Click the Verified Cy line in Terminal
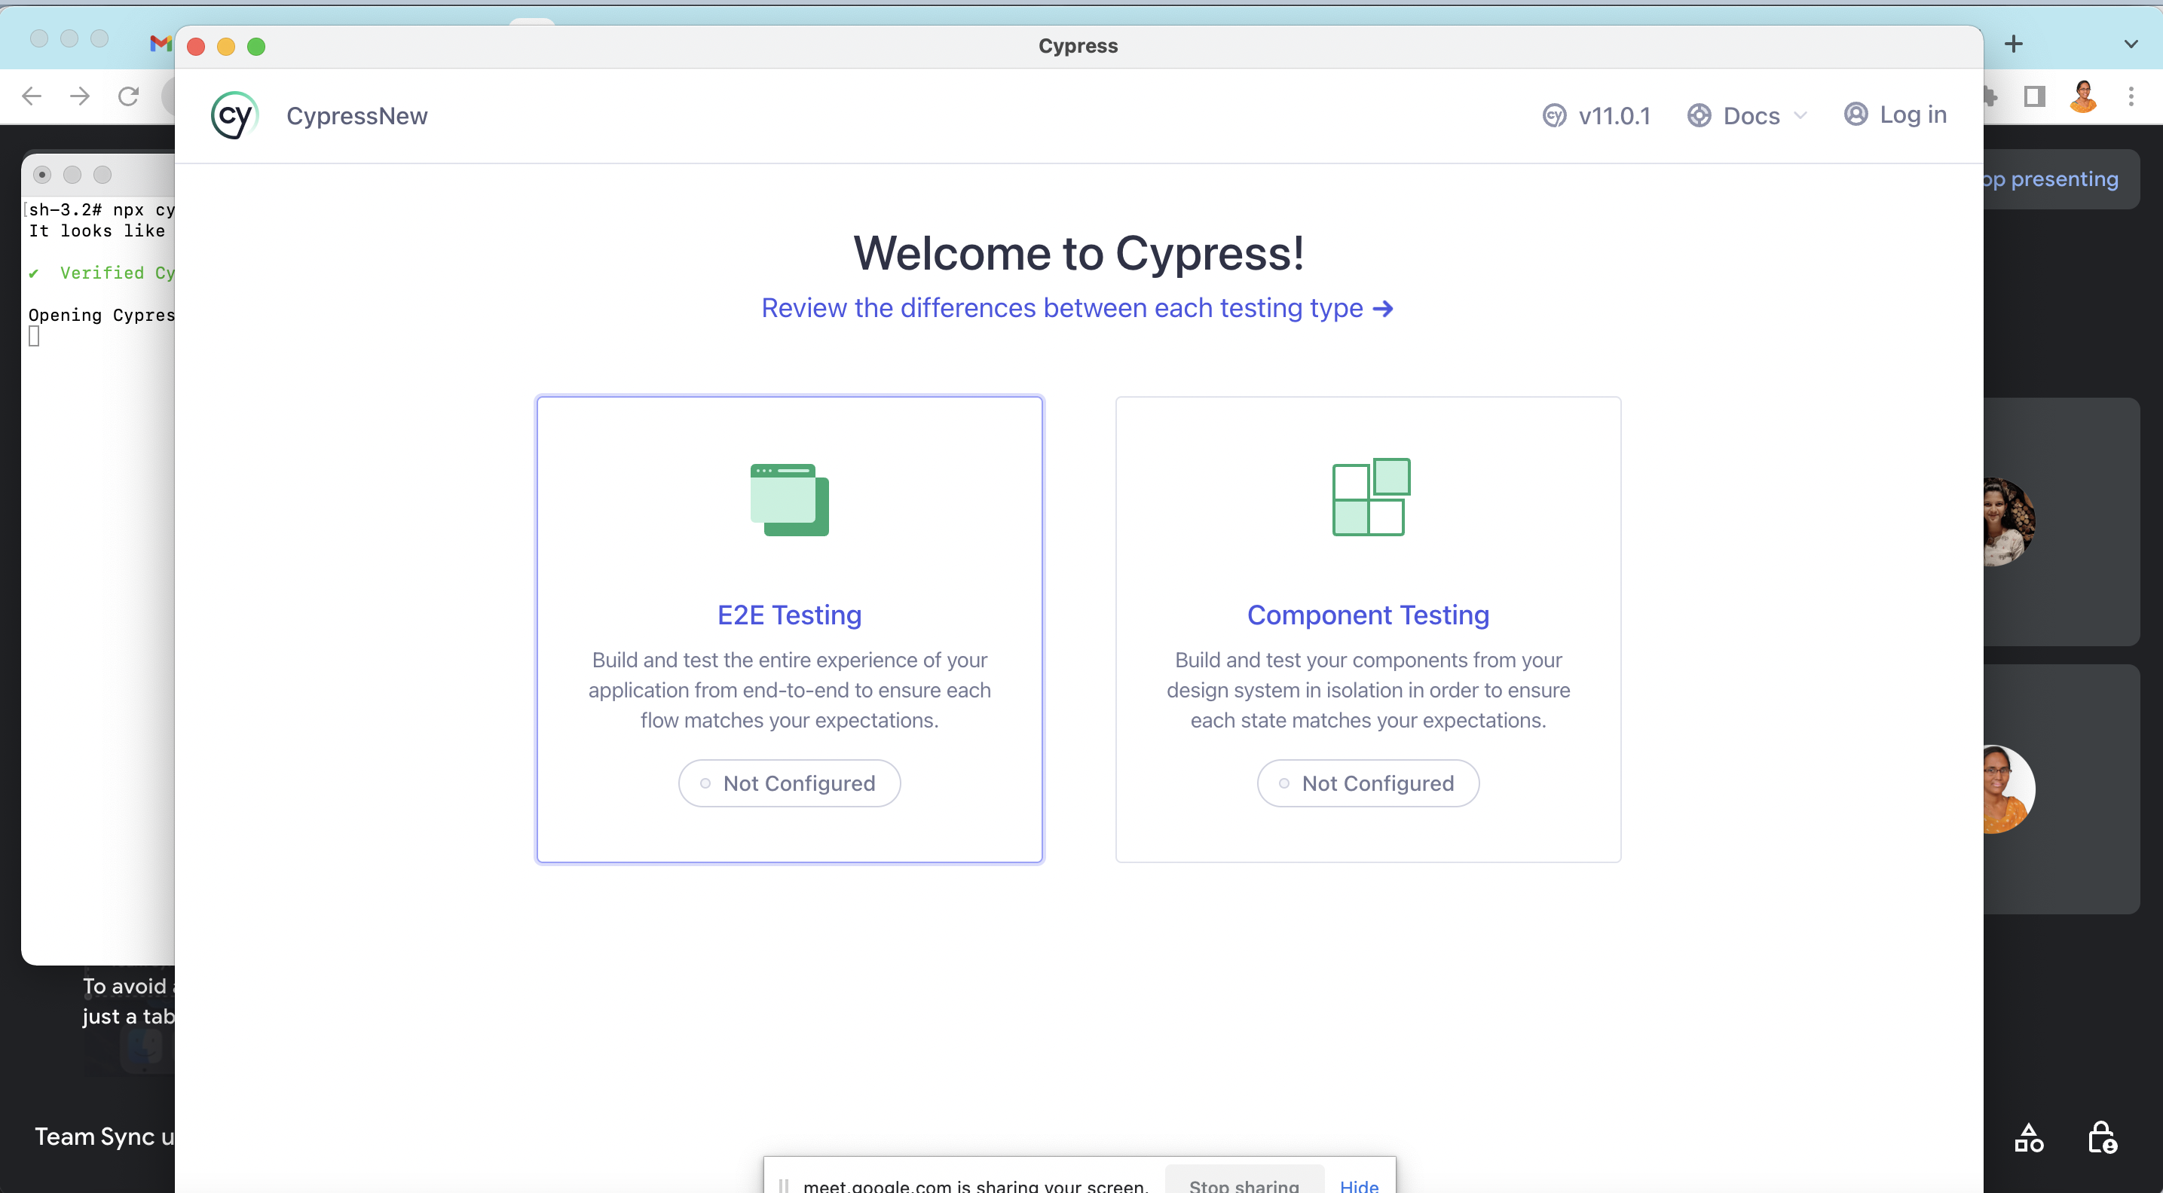The height and width of the screenshot is (1193, 2163). [x=102, y=273]
